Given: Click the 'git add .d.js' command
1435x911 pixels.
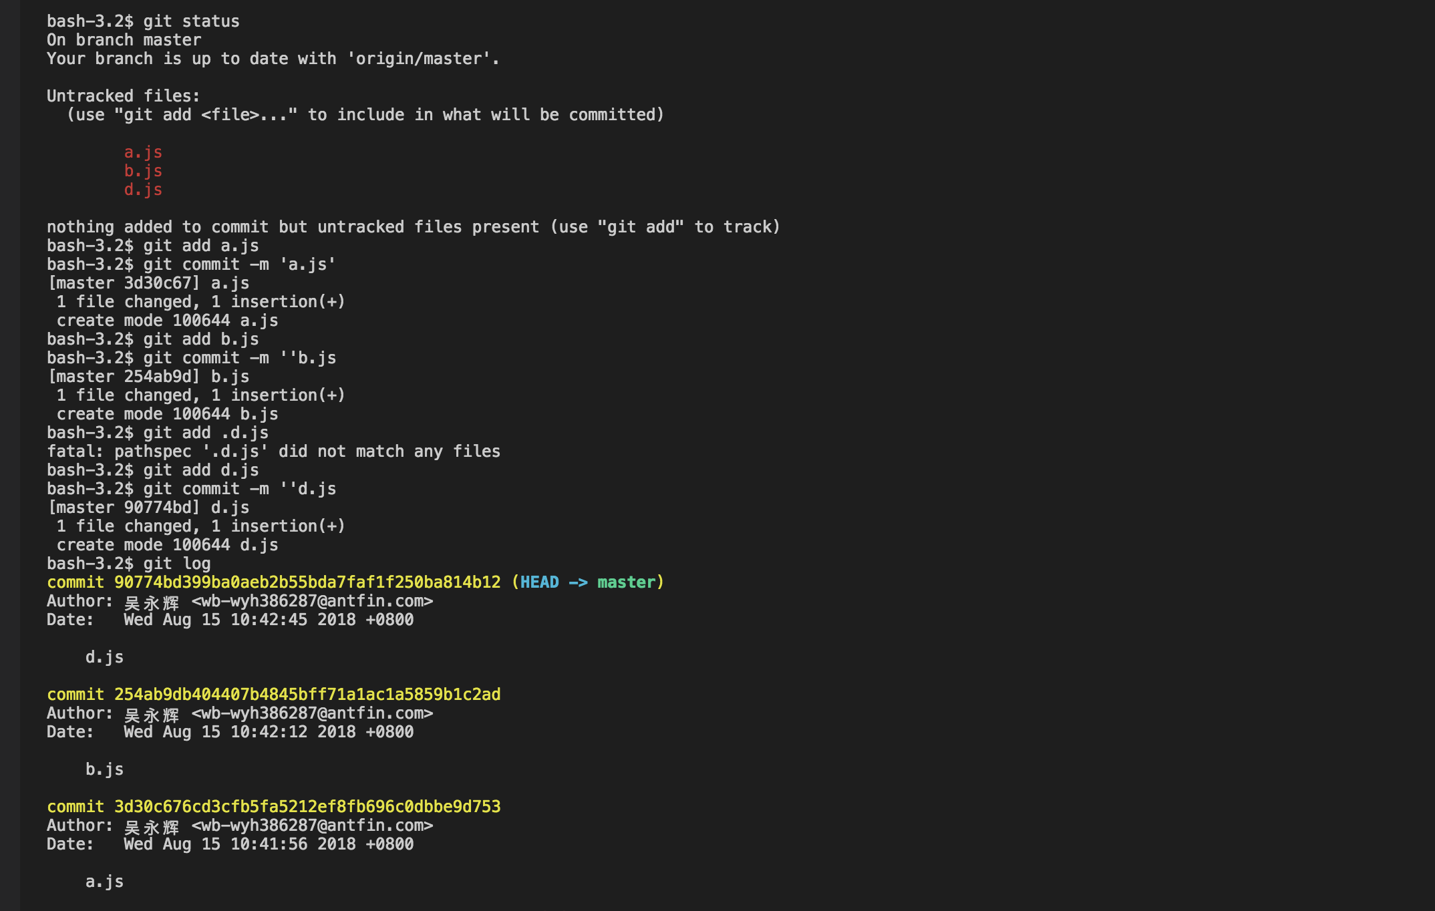Looking at the screenshot, I should [x=206, y=433].
